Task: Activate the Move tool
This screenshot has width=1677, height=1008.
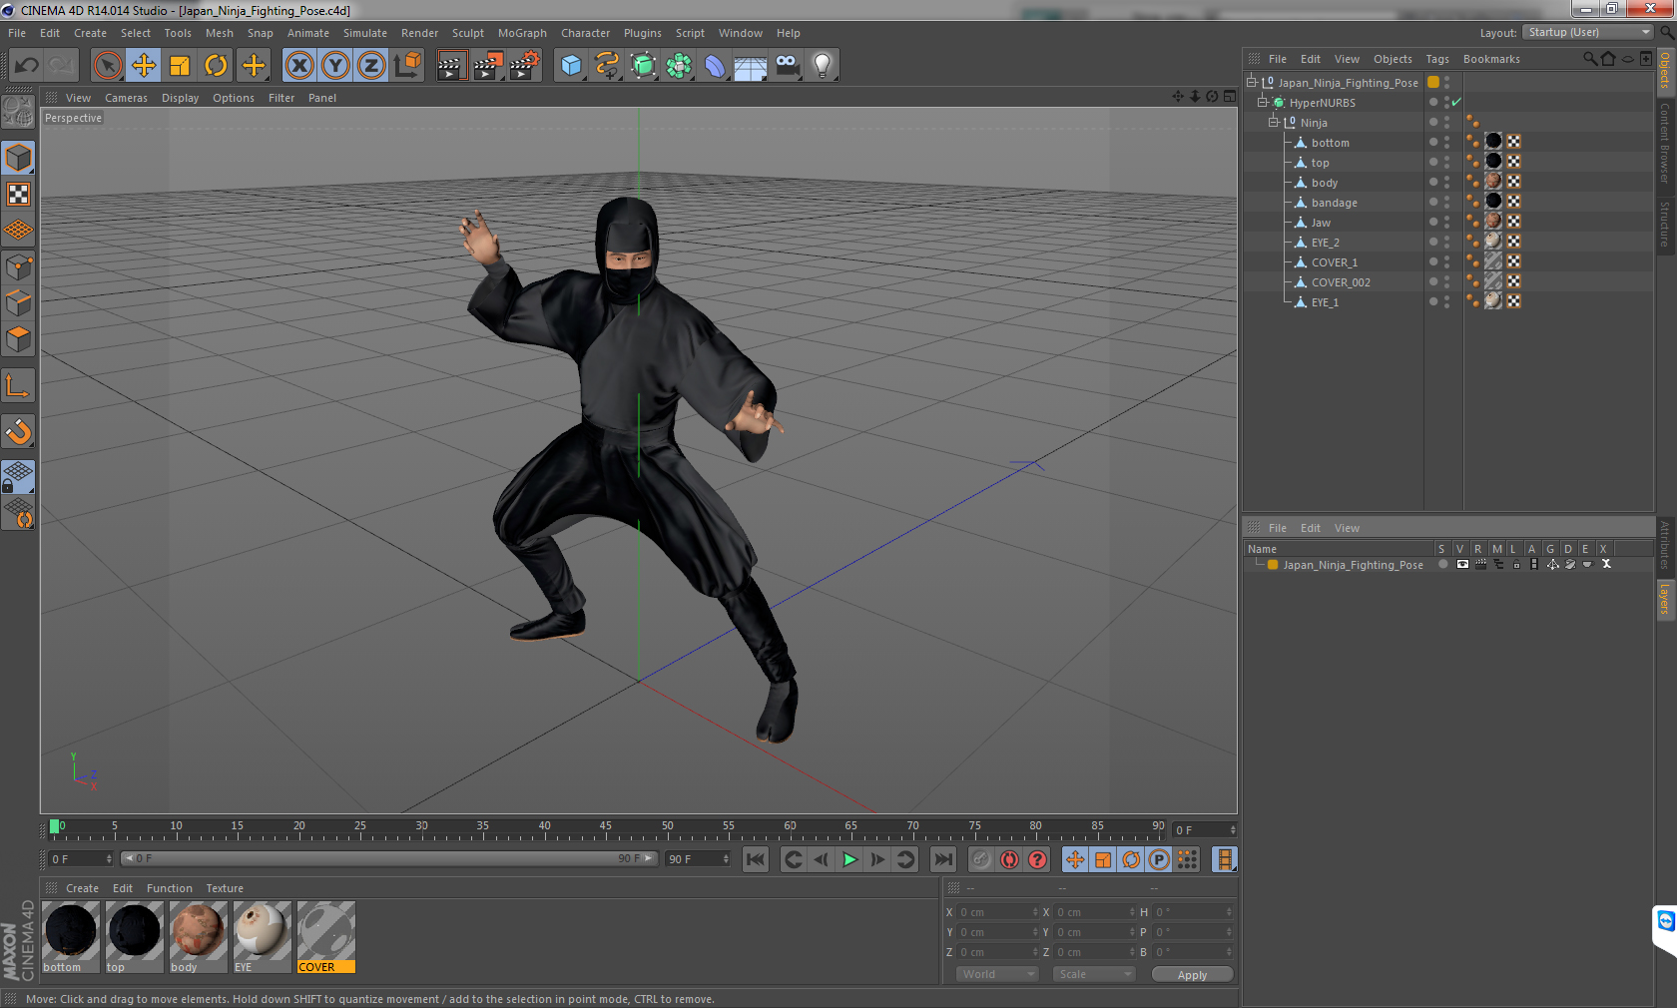Action: tap(144, 66)
